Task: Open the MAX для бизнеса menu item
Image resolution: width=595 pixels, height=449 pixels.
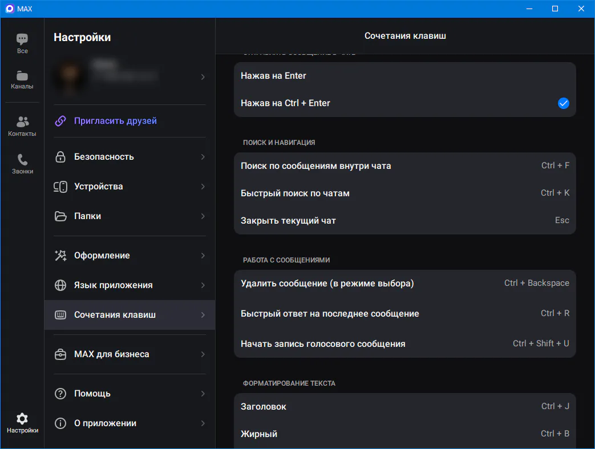Action: coord(112,354)
